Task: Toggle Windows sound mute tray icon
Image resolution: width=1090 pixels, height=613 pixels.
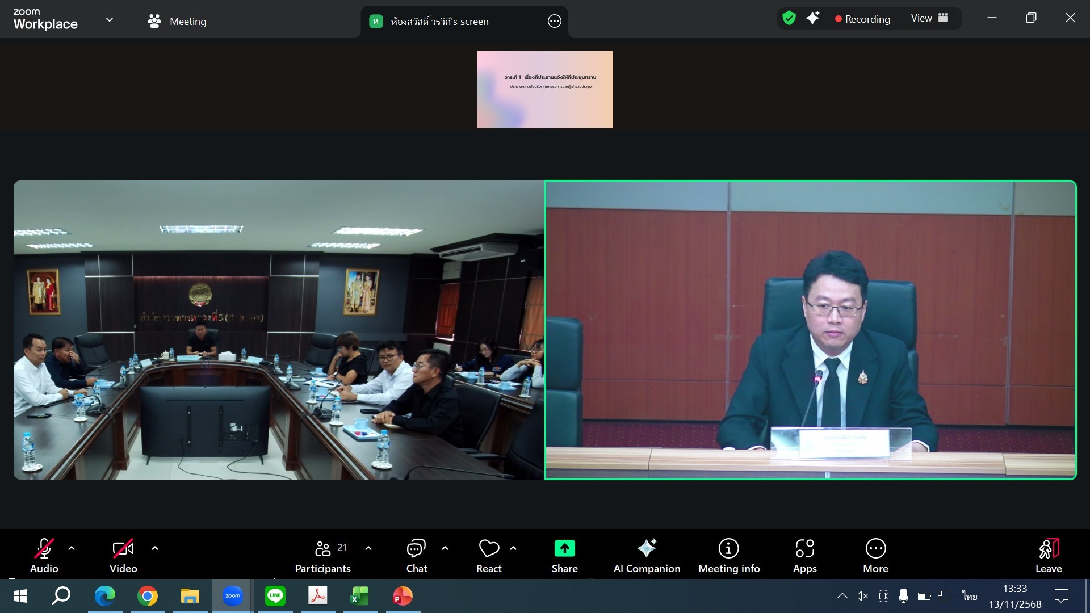Action: click(x=862, y=596)
